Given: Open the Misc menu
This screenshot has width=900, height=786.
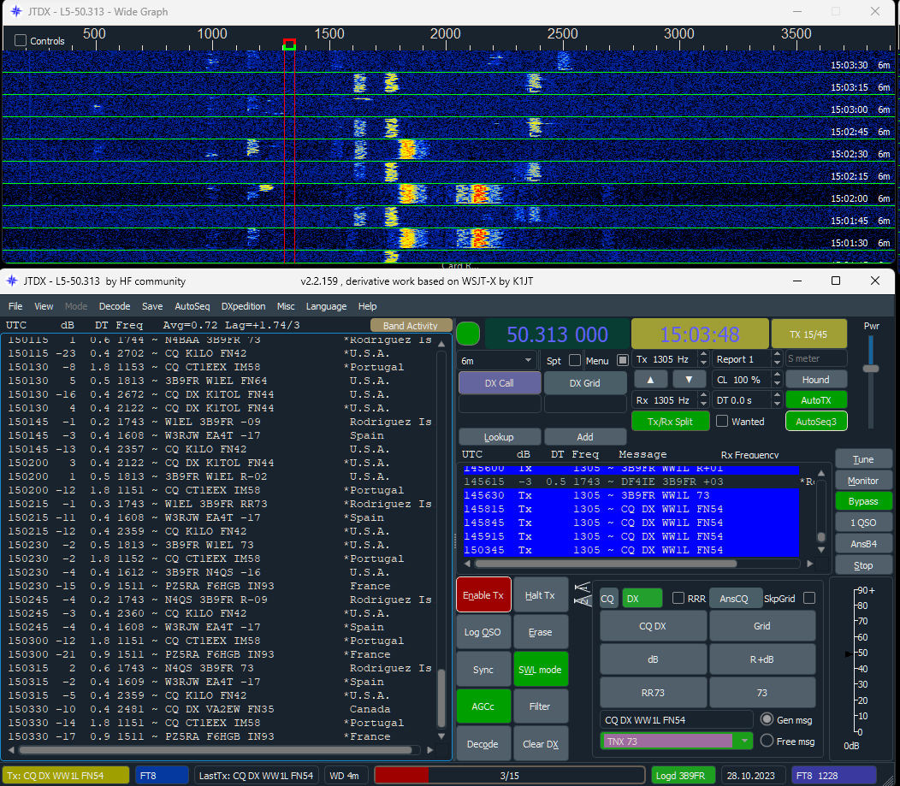Looking at the screenshot, I should [x=286, y=306].
